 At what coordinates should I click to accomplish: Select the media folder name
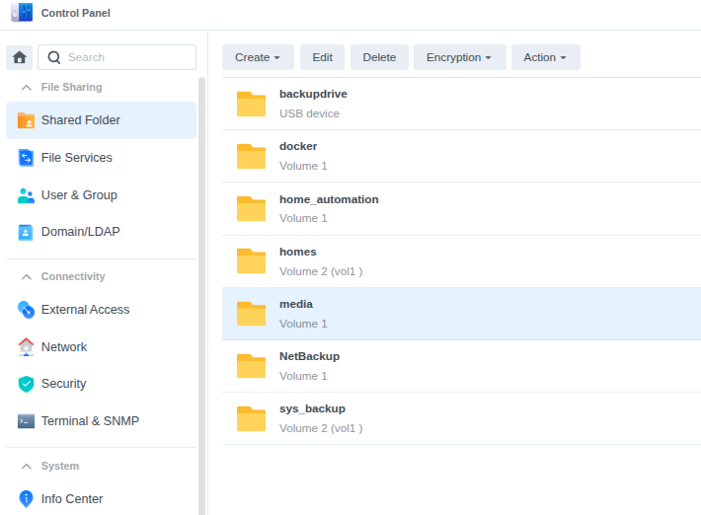coord(296,304)
